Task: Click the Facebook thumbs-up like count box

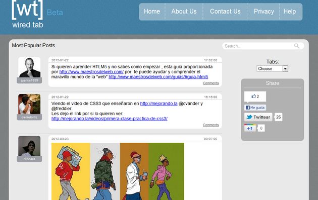Action: 255,96
